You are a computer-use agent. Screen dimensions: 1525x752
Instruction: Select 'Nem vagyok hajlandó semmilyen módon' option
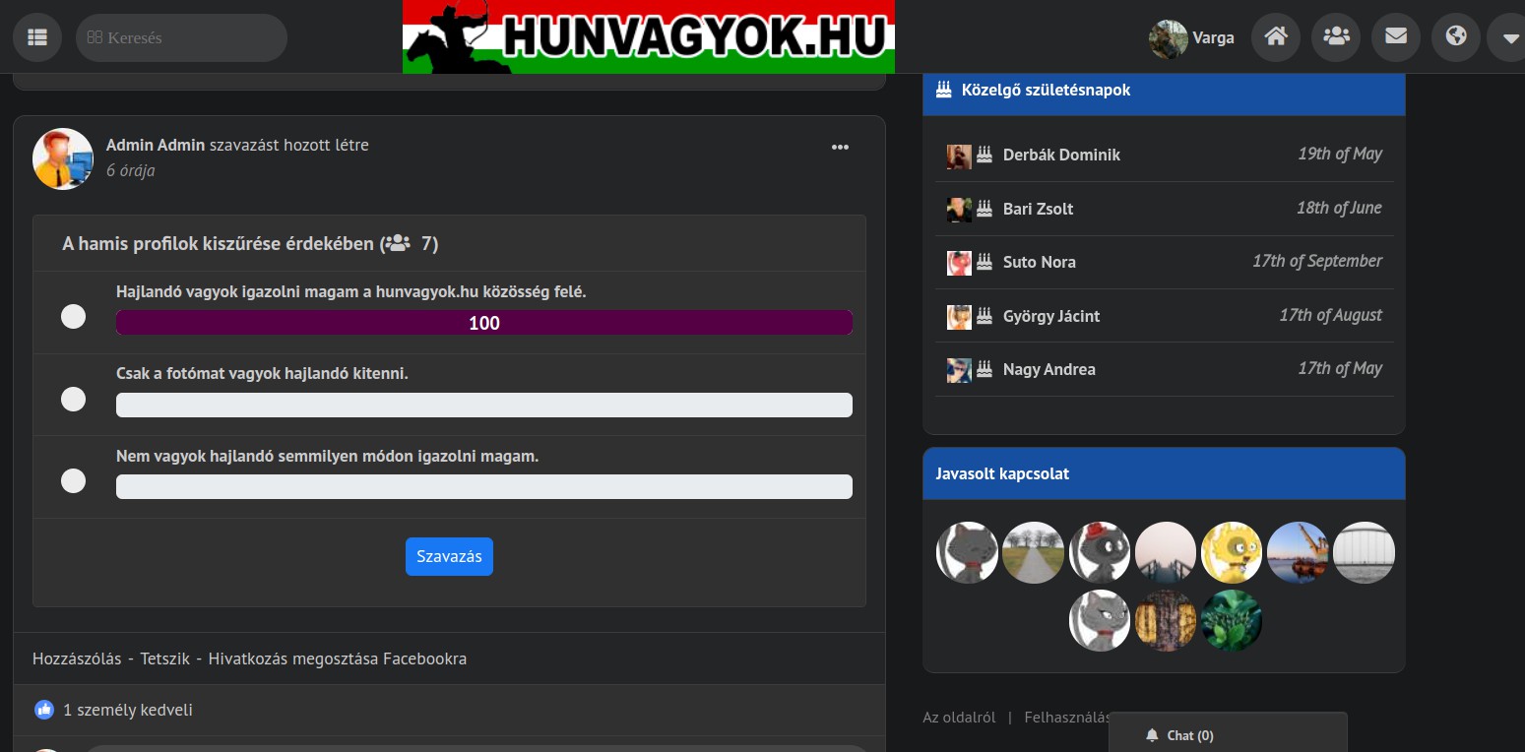coord(74,481)
